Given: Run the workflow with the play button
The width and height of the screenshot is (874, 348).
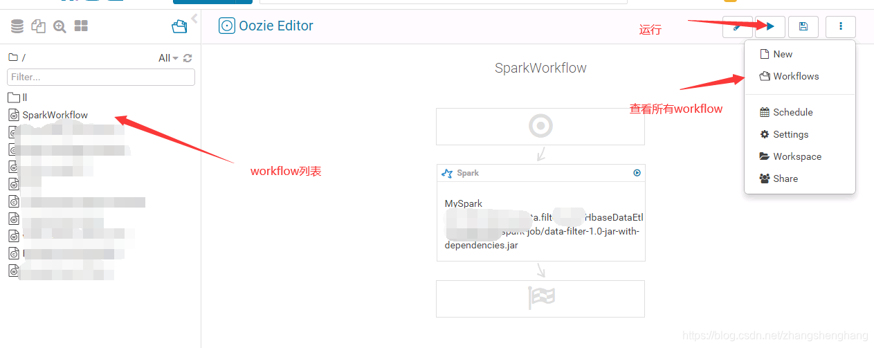Looking at the screenshot, I should click(x=770, y=26).
